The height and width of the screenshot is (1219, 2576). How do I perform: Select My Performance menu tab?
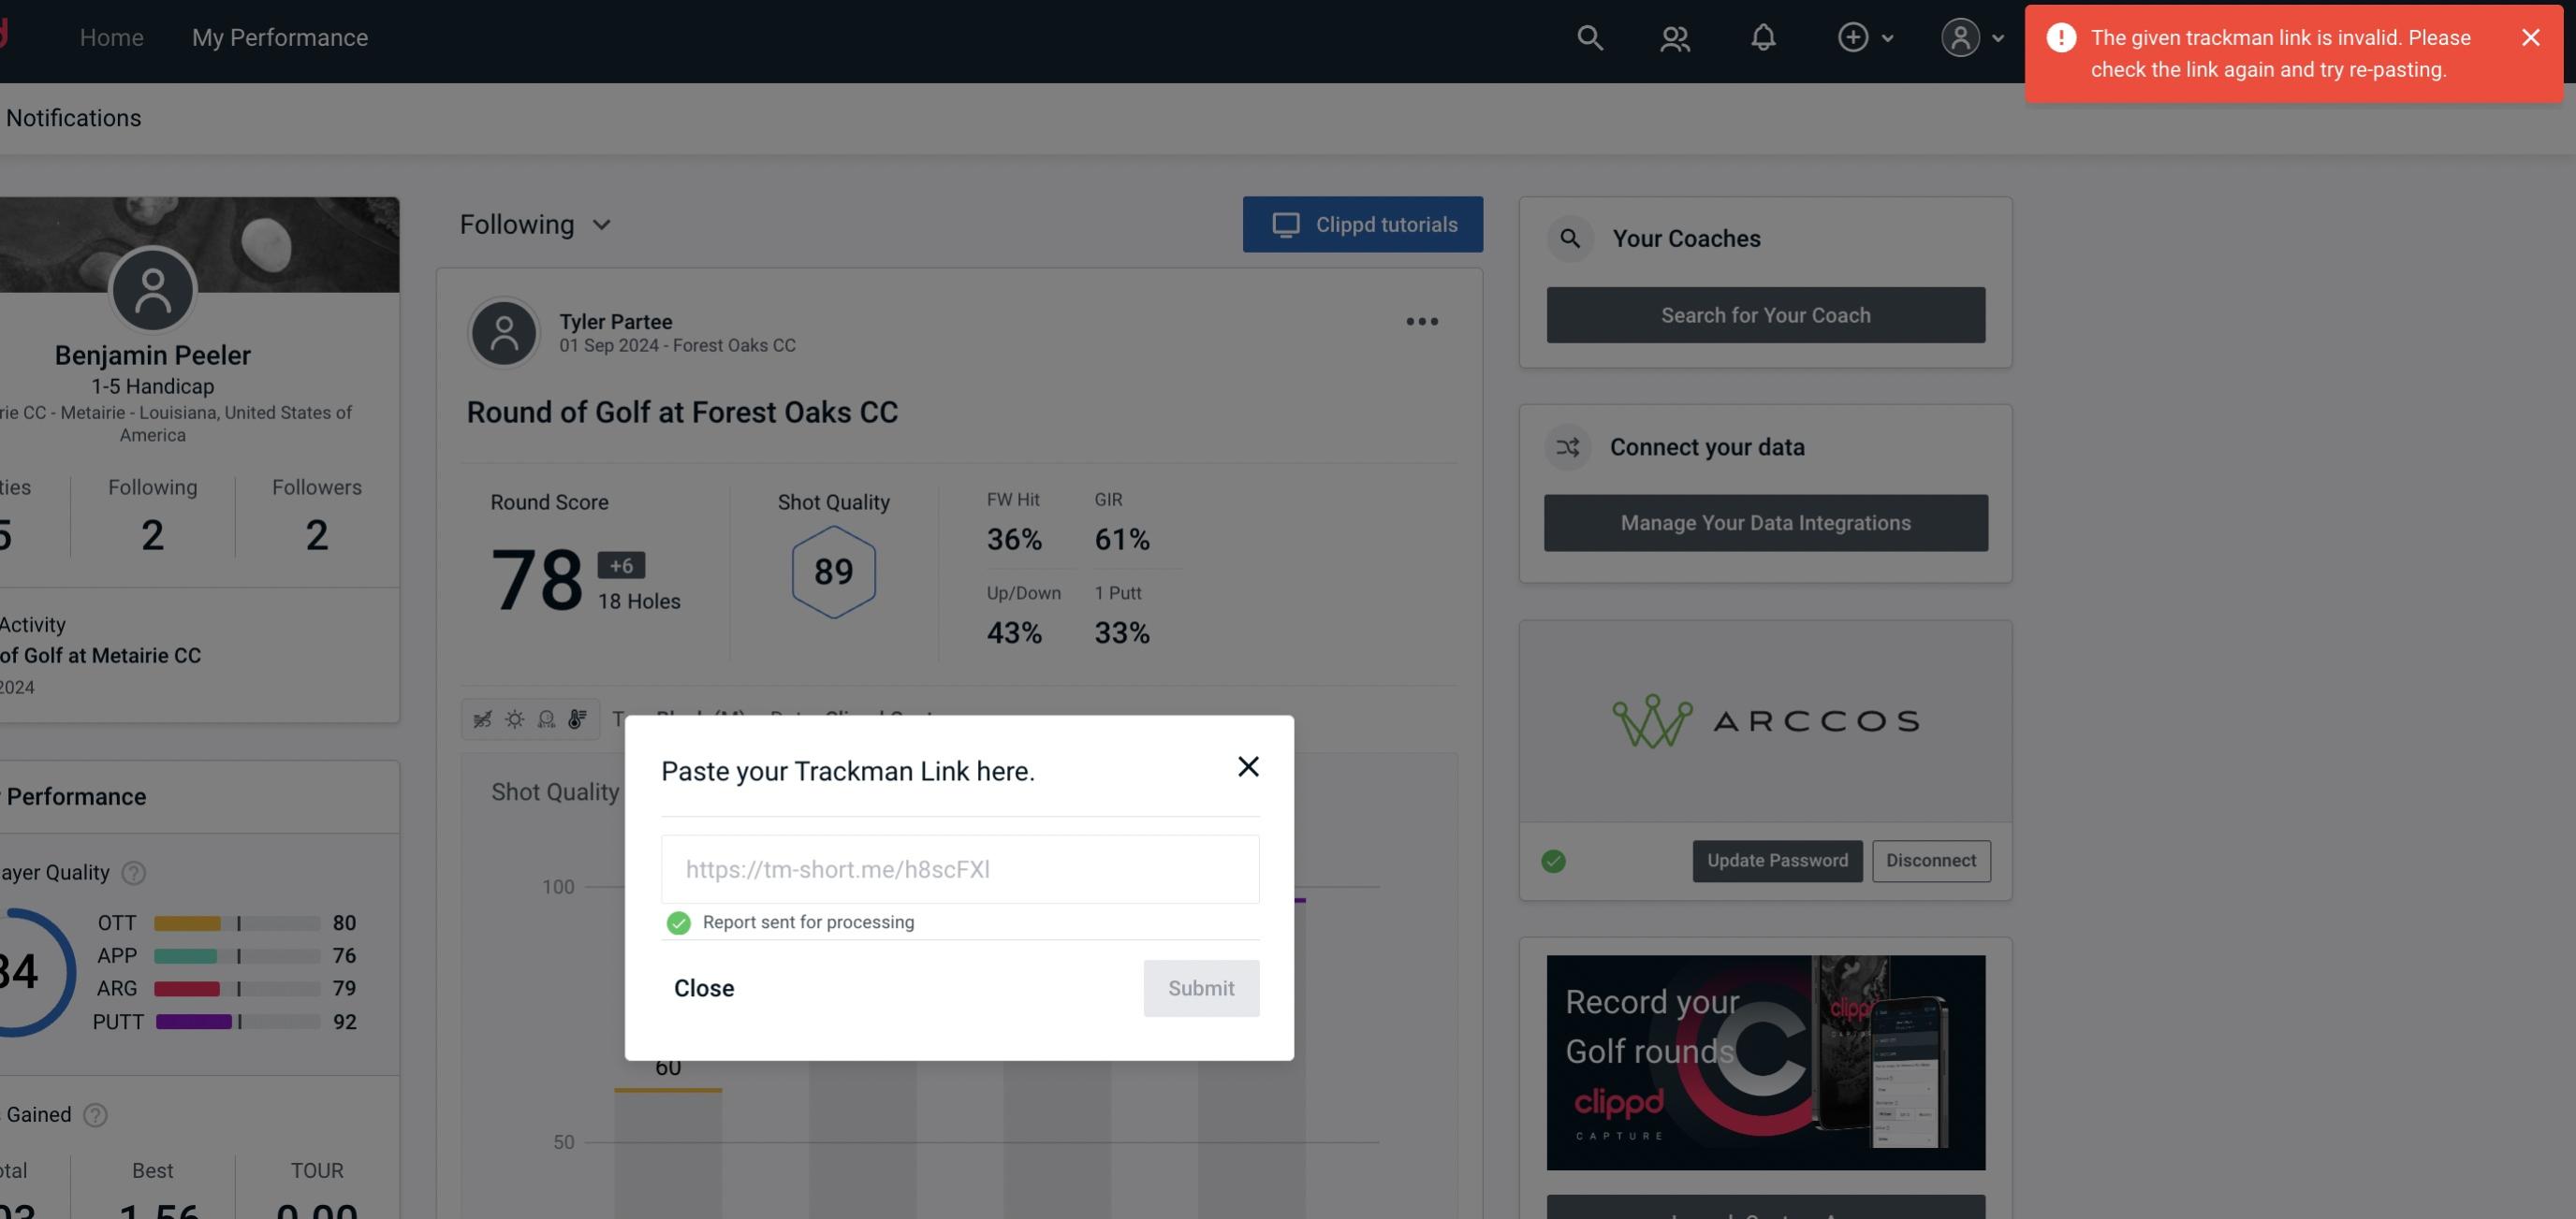(x=279, y=35)
